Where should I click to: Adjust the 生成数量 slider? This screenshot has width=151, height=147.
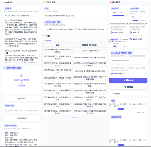[119, 16]
